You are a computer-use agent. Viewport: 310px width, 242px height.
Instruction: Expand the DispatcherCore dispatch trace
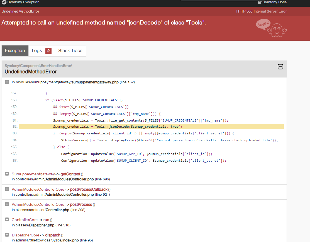point(7,235)
